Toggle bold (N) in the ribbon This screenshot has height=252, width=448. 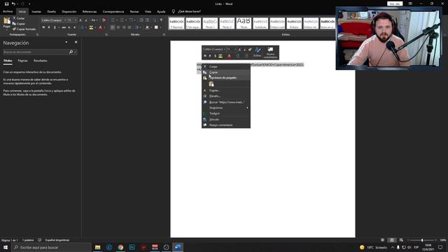coord(43,27)
